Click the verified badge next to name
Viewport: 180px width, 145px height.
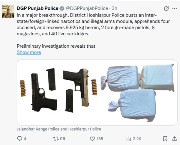point(62,8)
